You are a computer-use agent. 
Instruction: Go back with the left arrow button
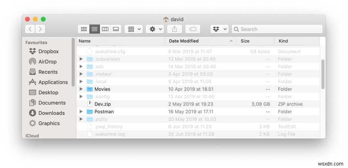coord(30,29)
